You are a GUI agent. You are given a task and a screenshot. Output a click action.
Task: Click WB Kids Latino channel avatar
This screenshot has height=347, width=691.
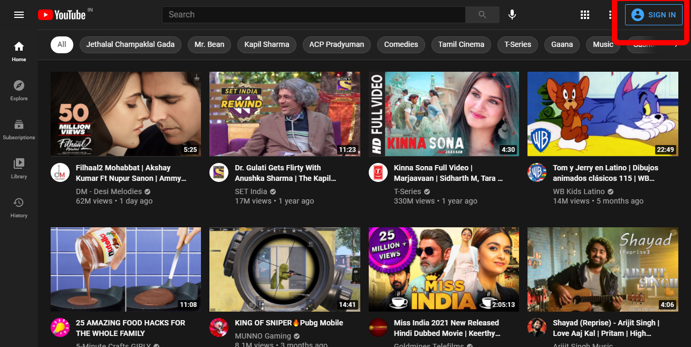537,172
